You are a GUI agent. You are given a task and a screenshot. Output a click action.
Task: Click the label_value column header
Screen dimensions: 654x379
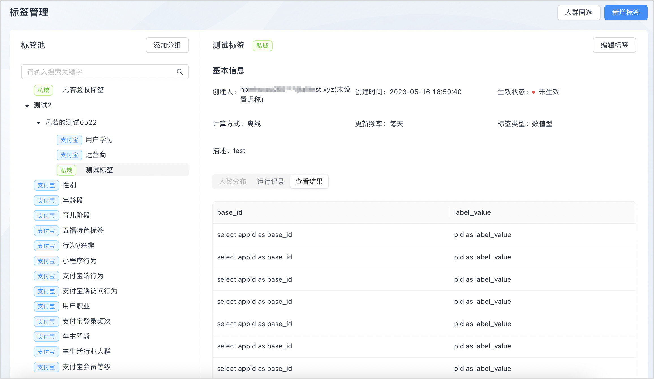(x=472, y=212)
